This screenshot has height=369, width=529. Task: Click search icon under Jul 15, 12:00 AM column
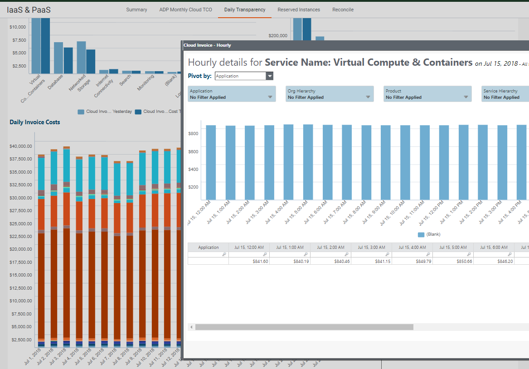pyautogui.click(x=265, y=255)
